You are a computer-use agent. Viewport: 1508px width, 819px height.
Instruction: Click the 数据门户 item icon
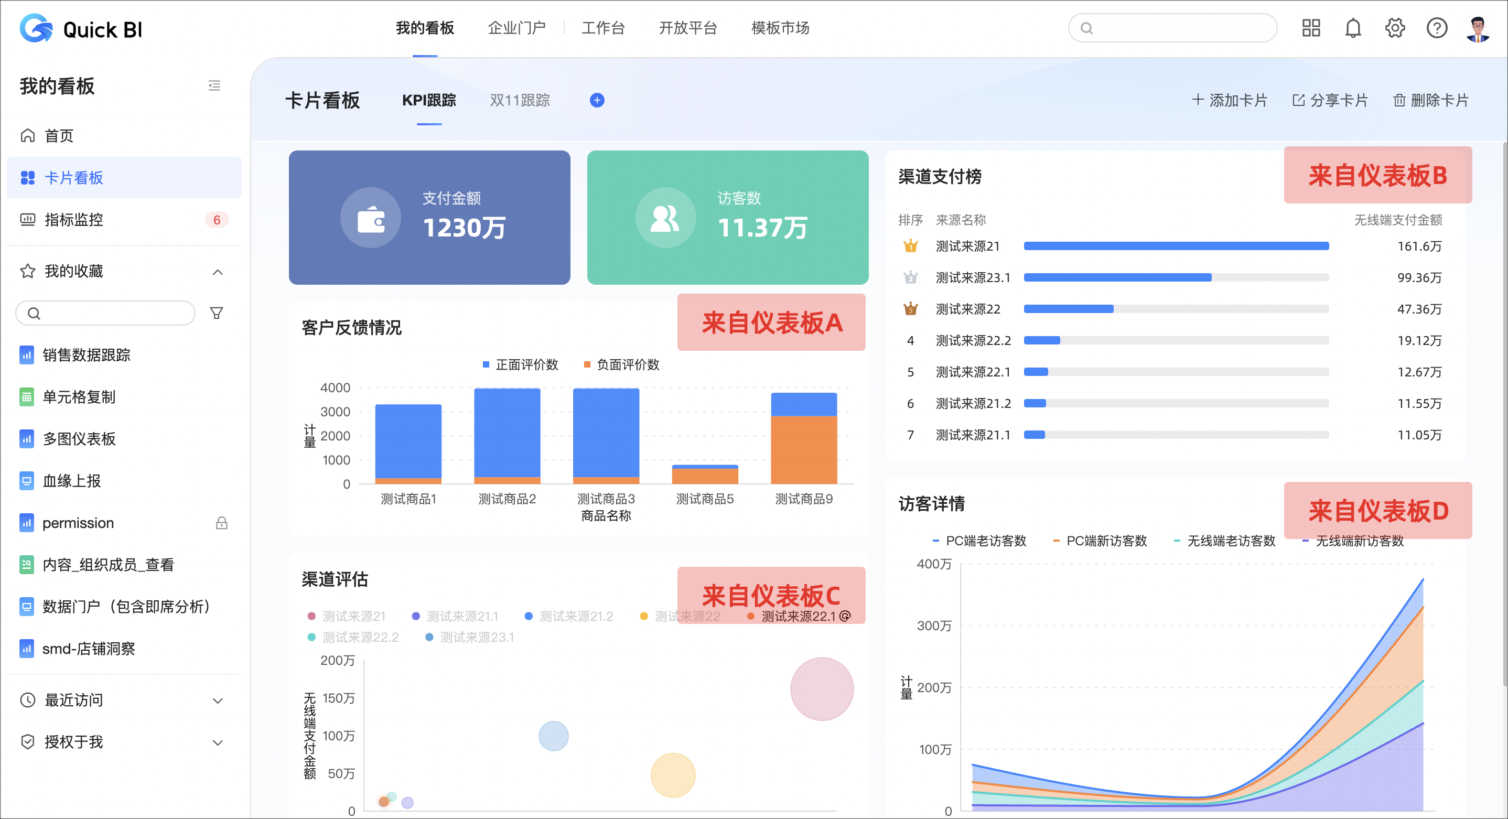[26, 607]
